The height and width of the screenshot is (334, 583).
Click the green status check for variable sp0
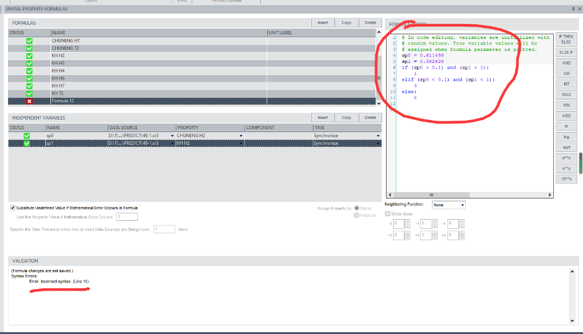click(26, 136)
